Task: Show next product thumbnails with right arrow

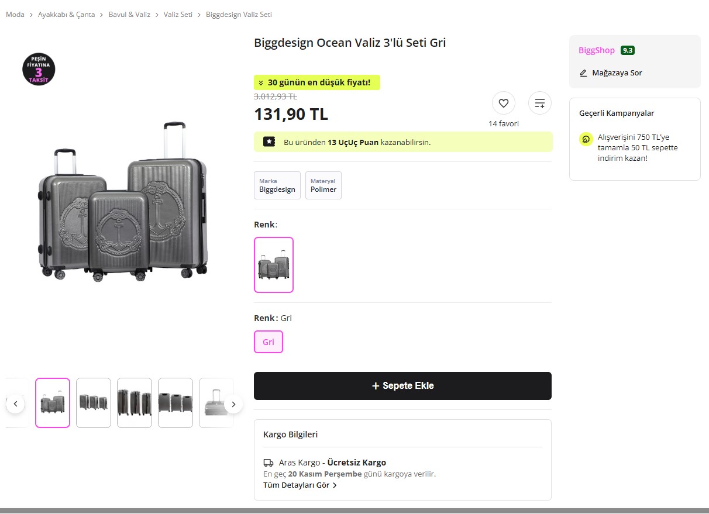Action: (233, 403)
